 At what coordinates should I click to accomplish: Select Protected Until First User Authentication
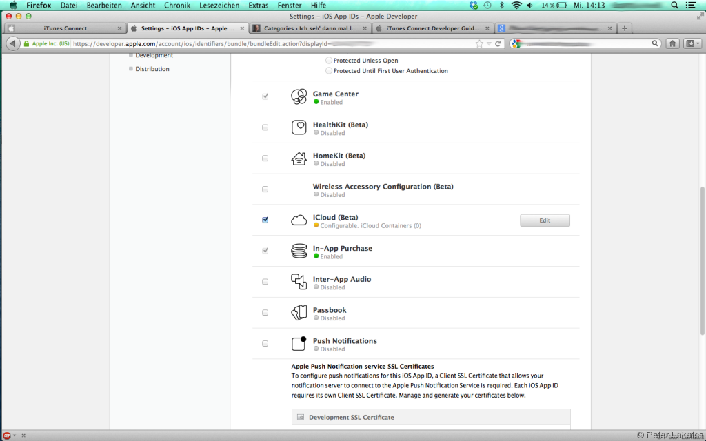point(329,71)
